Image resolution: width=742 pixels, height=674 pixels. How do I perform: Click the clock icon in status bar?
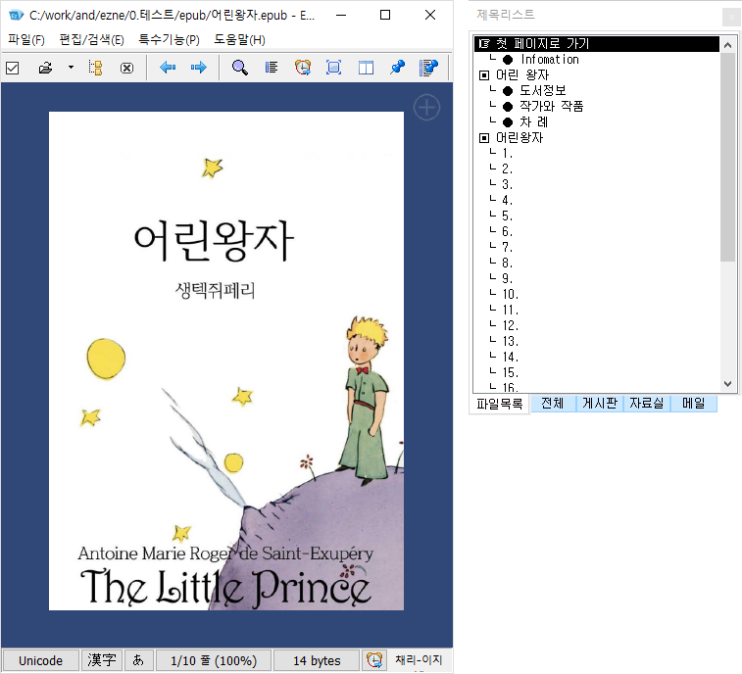374,660
